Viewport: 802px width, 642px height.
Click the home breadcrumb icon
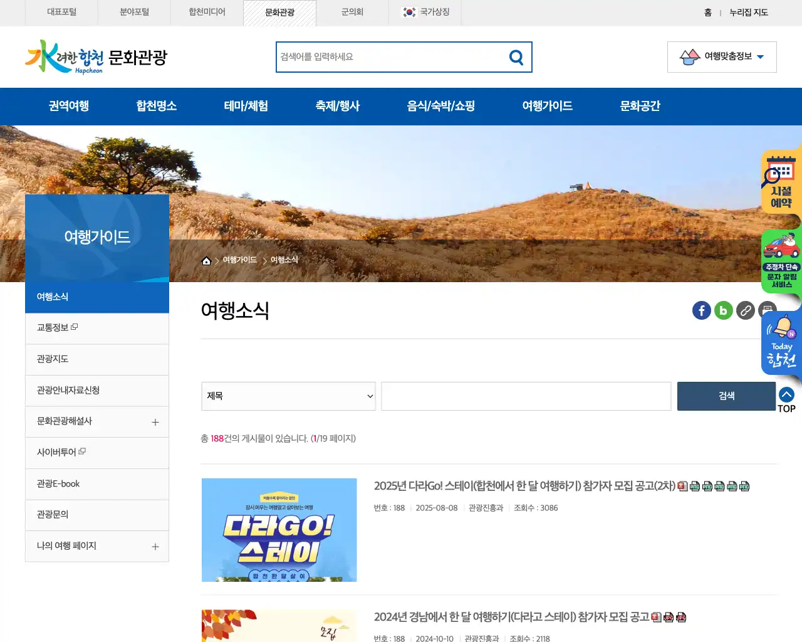point(207,260)
